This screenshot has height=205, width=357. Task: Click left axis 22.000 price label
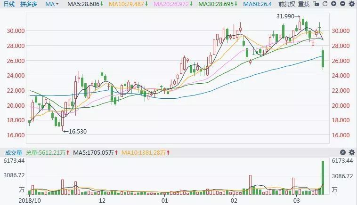point(16,90)
